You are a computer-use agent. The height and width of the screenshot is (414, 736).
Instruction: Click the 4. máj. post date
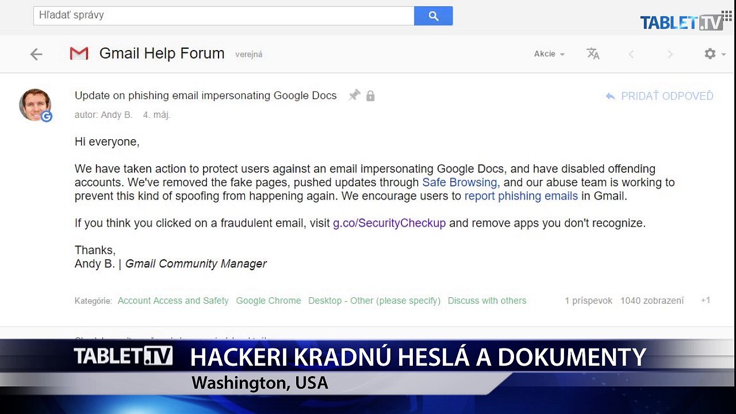coord(157,115)
